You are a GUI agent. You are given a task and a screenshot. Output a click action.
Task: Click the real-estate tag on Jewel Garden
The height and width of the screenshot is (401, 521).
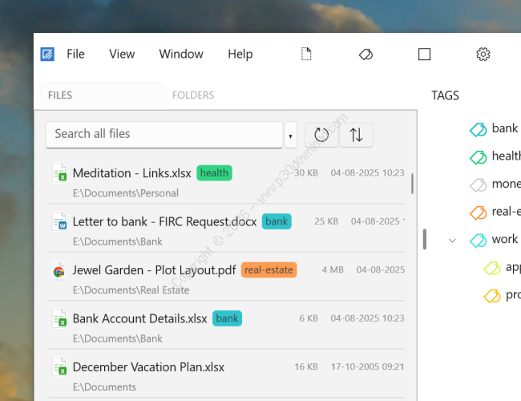click(269, 270)
